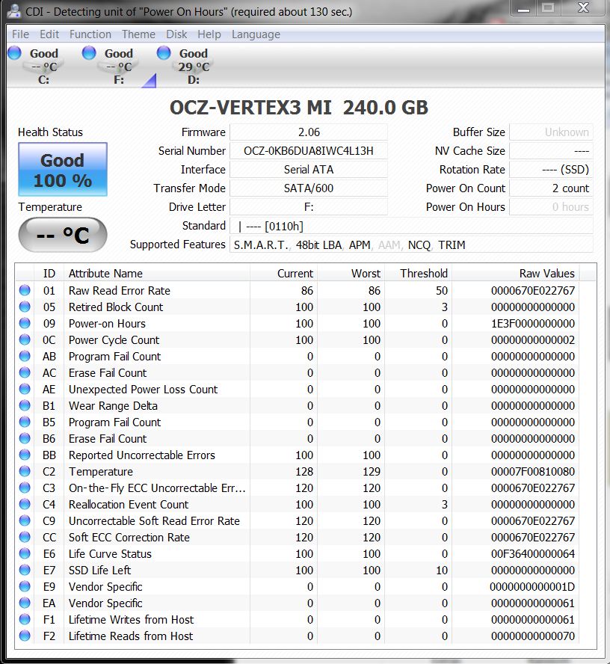Click the CrystalDiskInfo app icon in title bar
610x664 pixels.
[x=13, y=11]
